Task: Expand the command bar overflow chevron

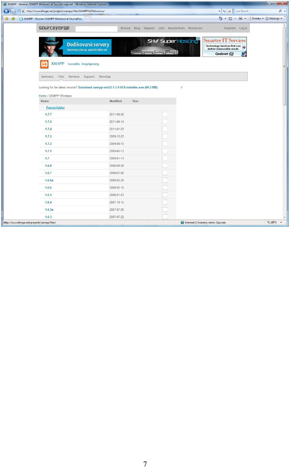Action: click(285, 17)
